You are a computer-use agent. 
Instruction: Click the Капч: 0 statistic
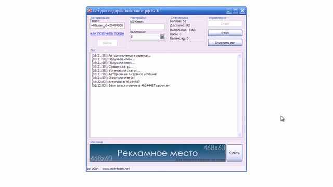(x=176, y=34)
